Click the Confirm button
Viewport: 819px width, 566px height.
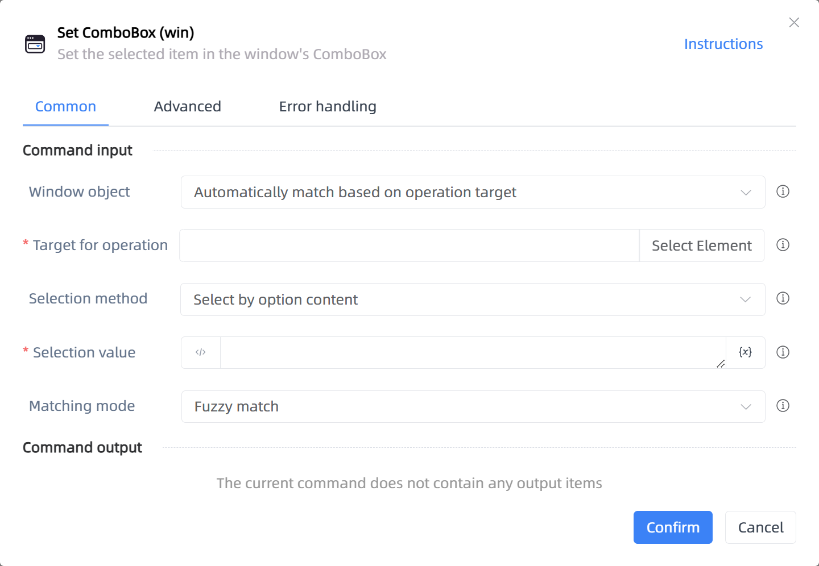click(x=673, y=527)
